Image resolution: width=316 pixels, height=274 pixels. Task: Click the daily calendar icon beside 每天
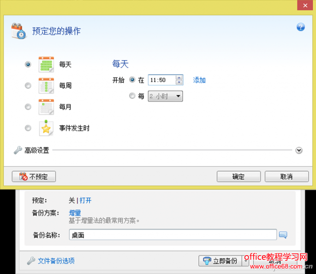click(46, 64)
